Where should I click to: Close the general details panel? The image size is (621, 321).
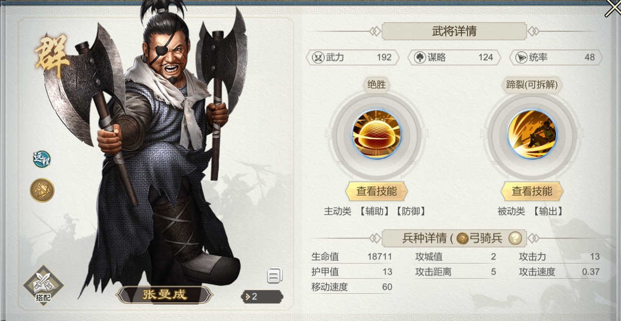[x=612, y=9]
